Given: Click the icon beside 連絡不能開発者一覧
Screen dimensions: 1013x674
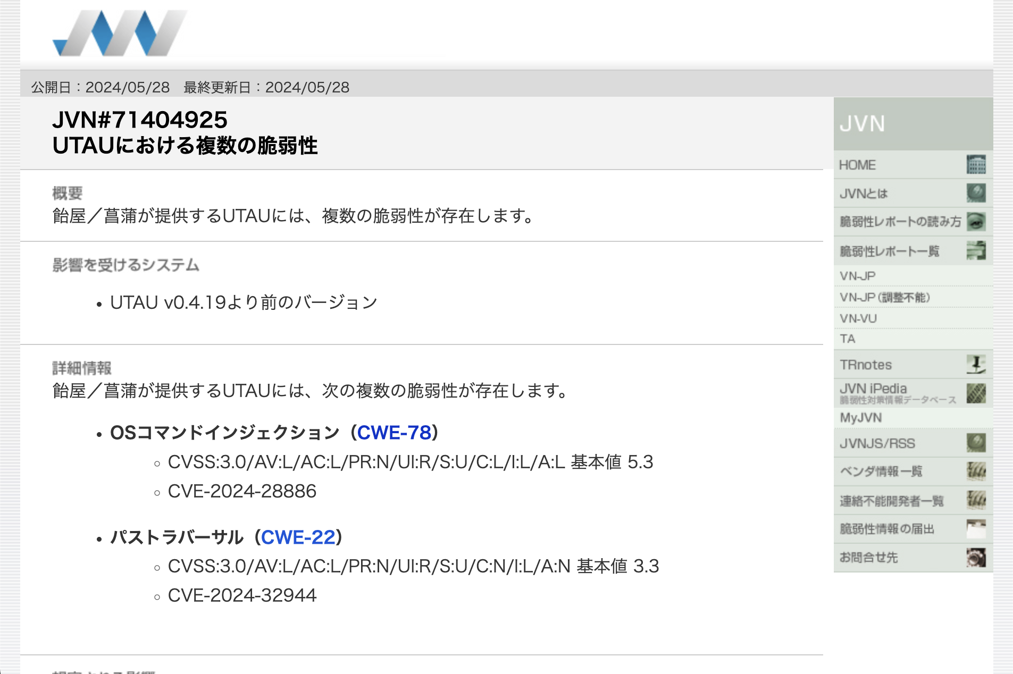Looking at the screenshot, I should [976, 500].
